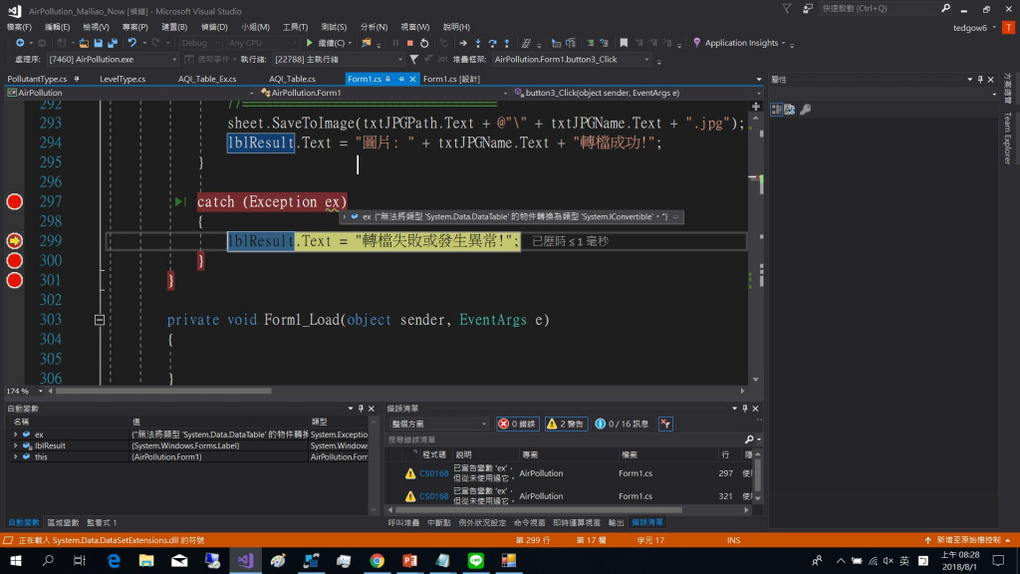Open the button3_Click member dropdown
Screen dimensions: 1020x574
[637, 93]
